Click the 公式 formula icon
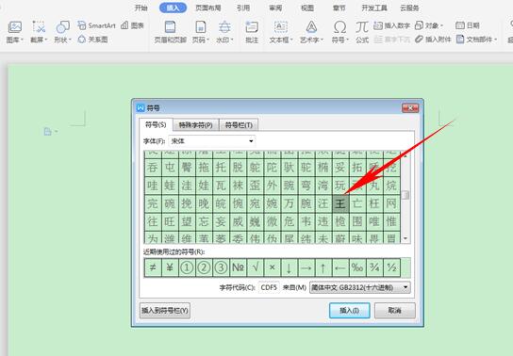The image size is (513, 356). click(362, 27)
